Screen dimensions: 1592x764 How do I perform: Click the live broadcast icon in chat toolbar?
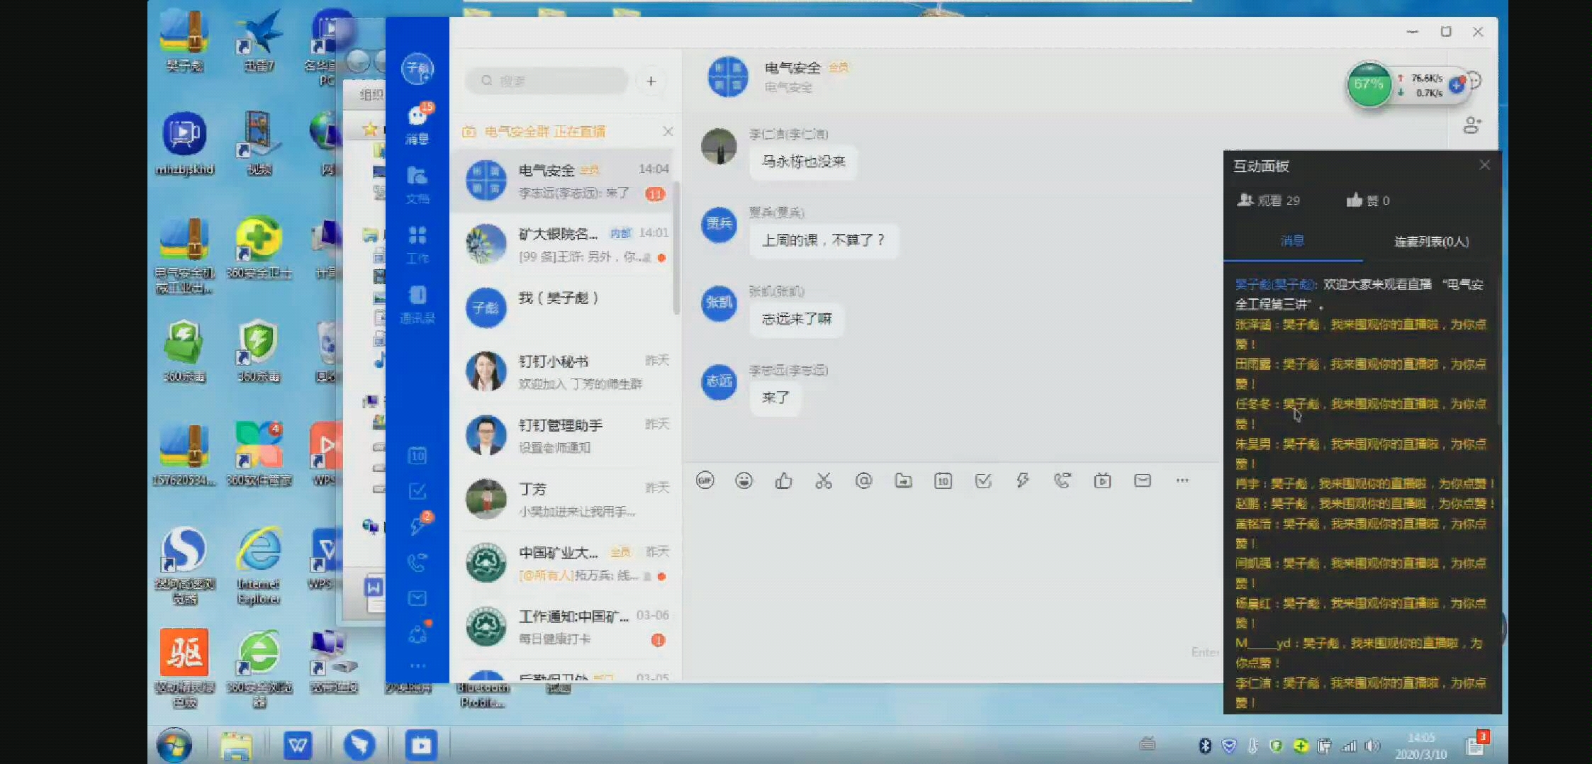1102,481
